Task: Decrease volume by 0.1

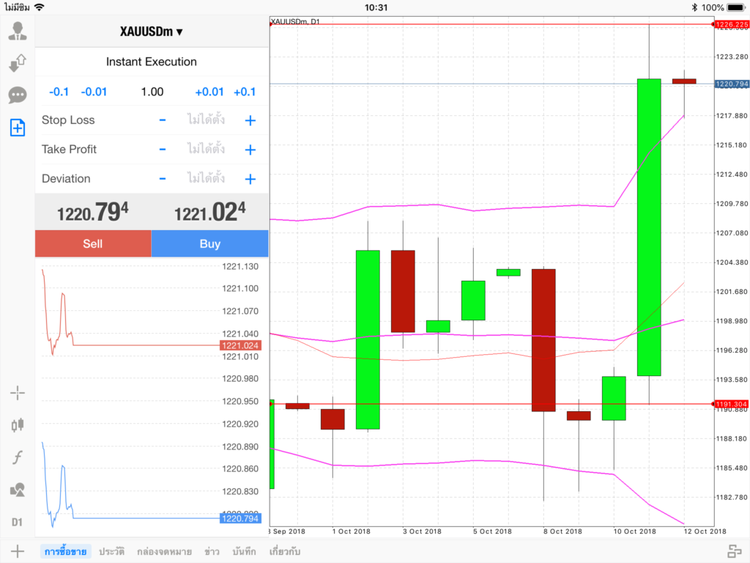Action: (x=59, y=92)
